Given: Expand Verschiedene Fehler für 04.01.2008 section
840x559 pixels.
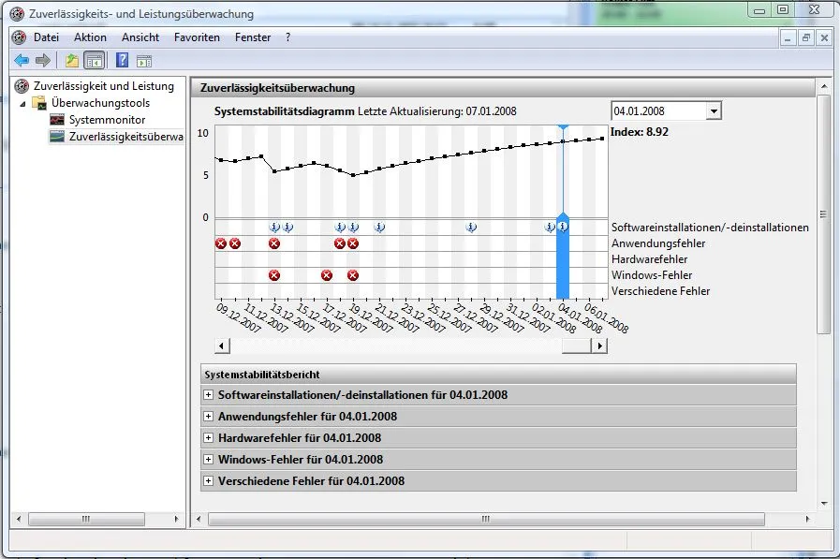Looking at the screenshot, I should pyautogui.click(x=209, y=480).
